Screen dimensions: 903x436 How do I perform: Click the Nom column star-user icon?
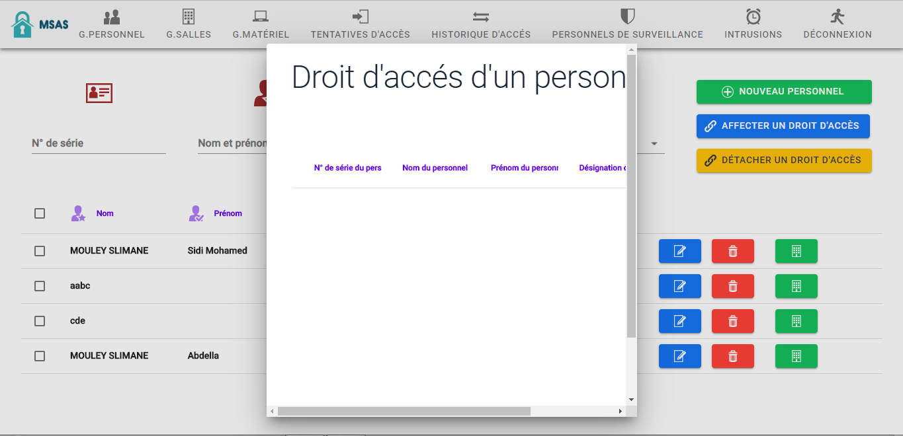click(78, 213)
